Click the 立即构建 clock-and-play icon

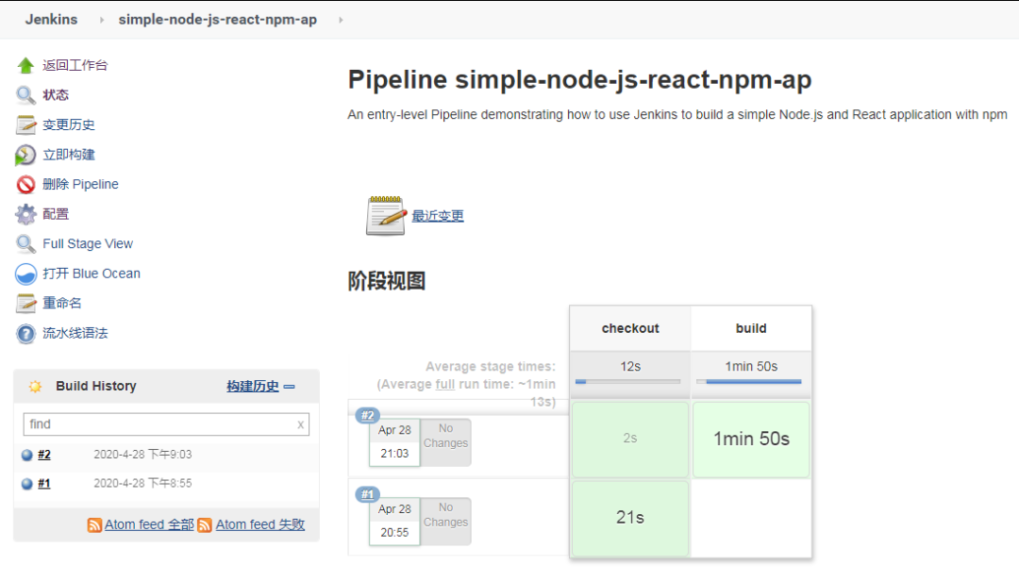[25, 155]
